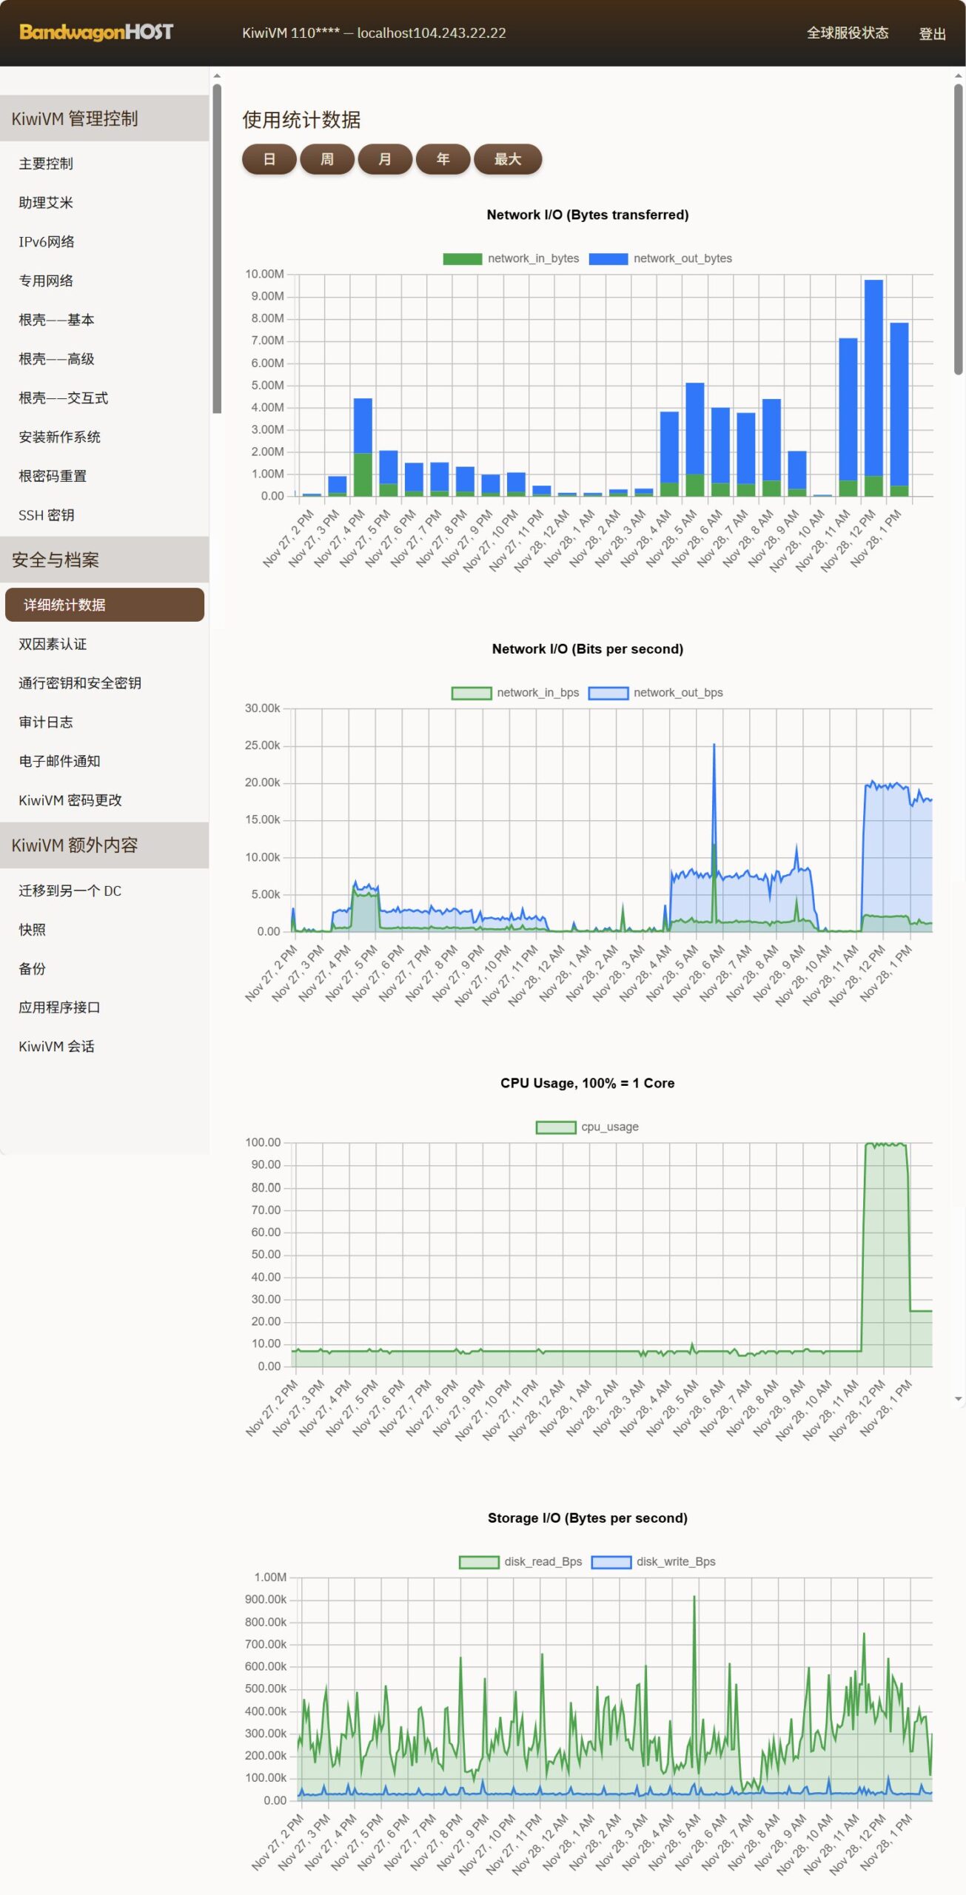The width and height of the screenshot is (966, 1895).
Task: Open 主要控制 in sidebar
Action: tap(46, 164)
